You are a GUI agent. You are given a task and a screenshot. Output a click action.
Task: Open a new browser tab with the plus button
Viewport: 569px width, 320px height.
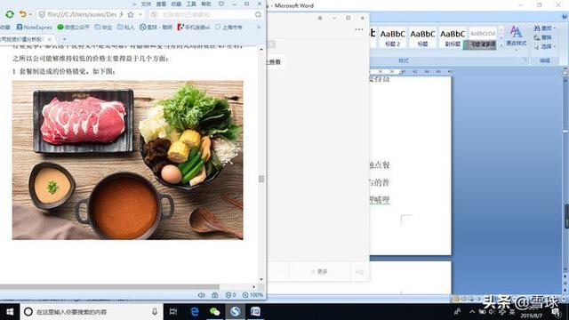(64, 39)
